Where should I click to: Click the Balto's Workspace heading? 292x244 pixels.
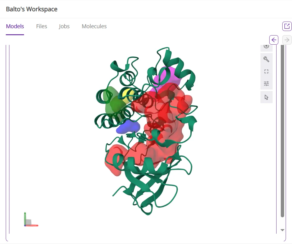pos(32,9)
